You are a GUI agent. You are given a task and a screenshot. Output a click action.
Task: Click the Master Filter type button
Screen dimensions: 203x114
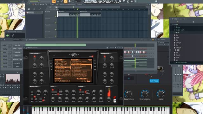coord(32,99)
